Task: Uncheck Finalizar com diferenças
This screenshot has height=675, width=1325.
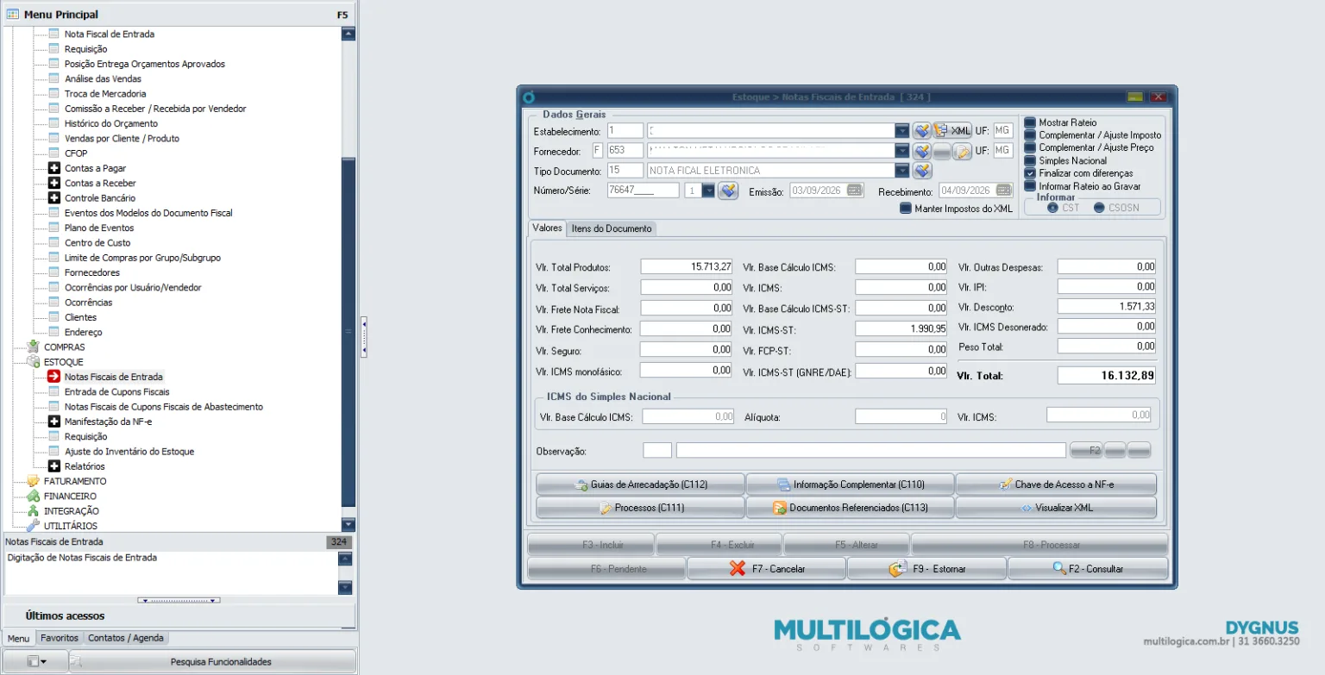Action: click(x=1030, y=173)
